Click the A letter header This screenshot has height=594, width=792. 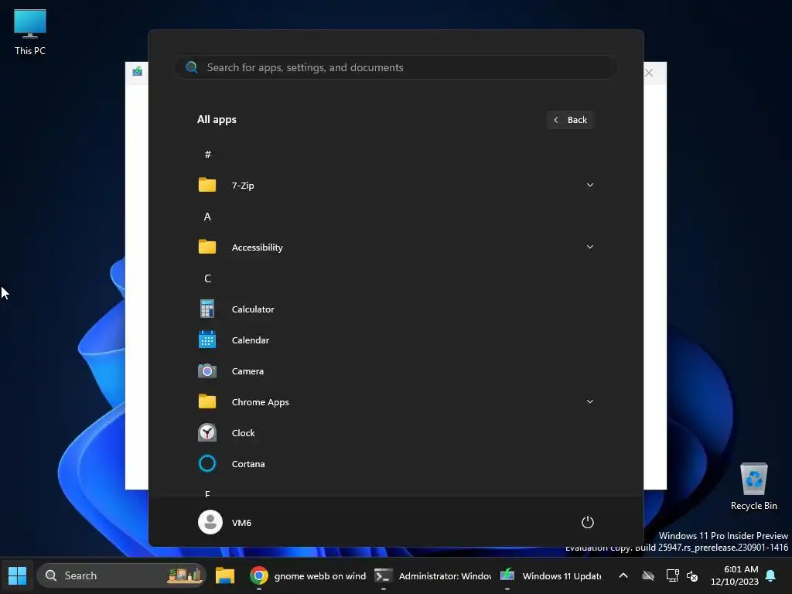[x=207, y=217]
